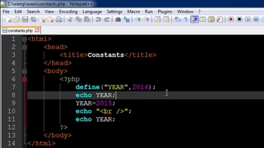Open the Run menu
Image resolution: width=264 pixels, height=148 pixels.
tap(148, 12)
